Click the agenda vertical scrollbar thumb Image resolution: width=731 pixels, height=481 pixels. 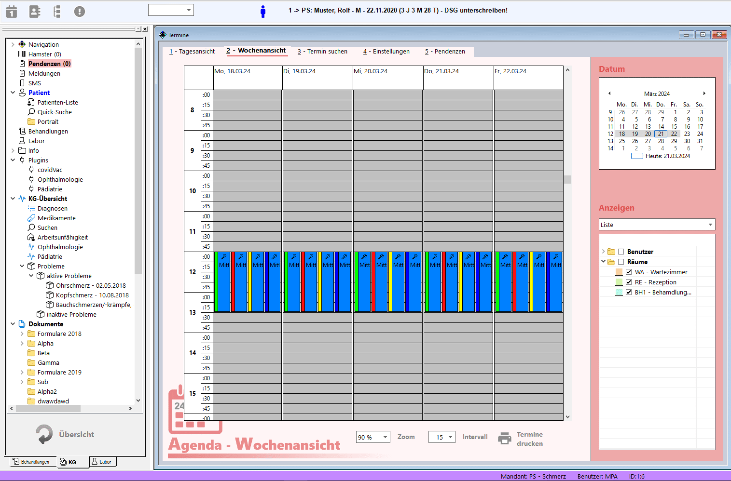(567, 179)
